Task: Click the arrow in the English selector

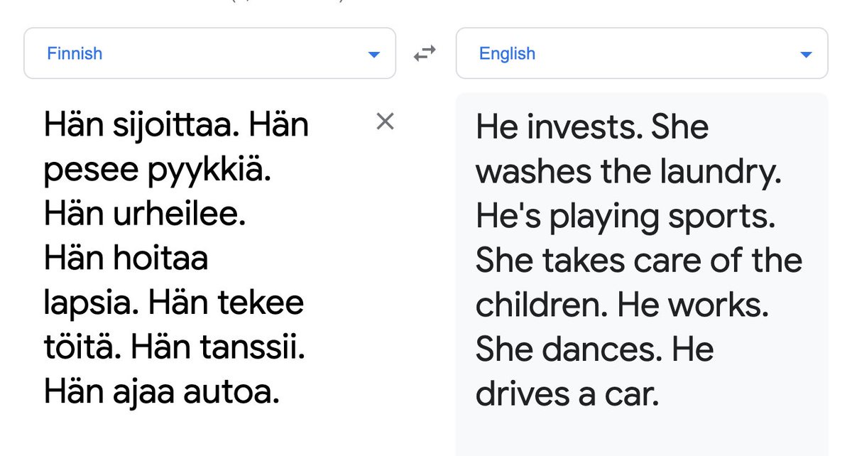Action: 805,55
